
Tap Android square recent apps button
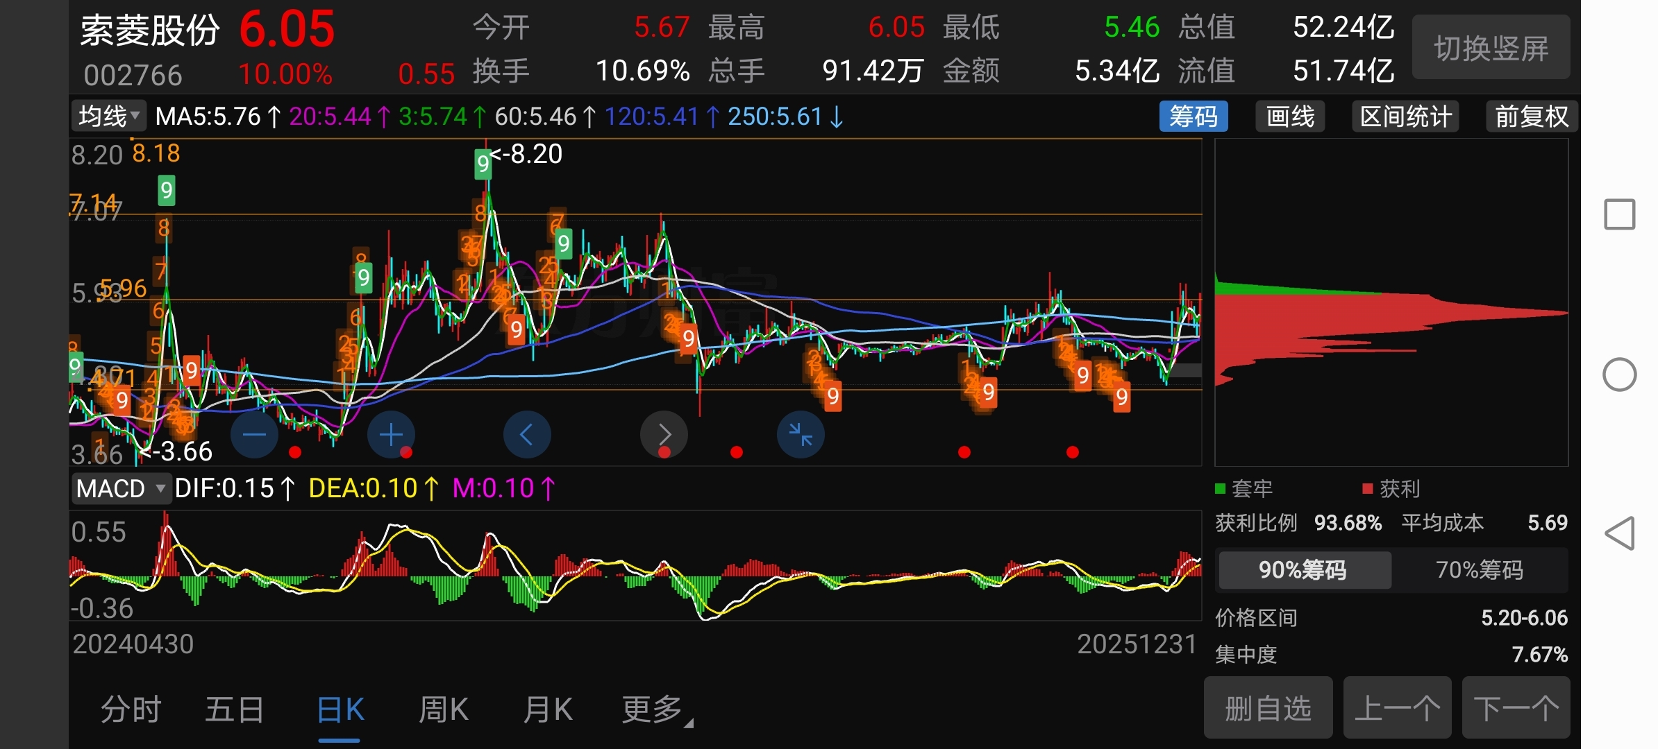pyautogui.click(x=1619, y=214)
